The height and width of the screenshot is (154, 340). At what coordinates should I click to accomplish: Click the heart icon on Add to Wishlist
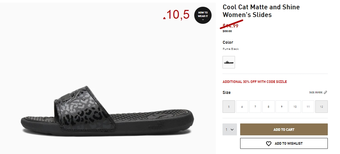(268, 144)
